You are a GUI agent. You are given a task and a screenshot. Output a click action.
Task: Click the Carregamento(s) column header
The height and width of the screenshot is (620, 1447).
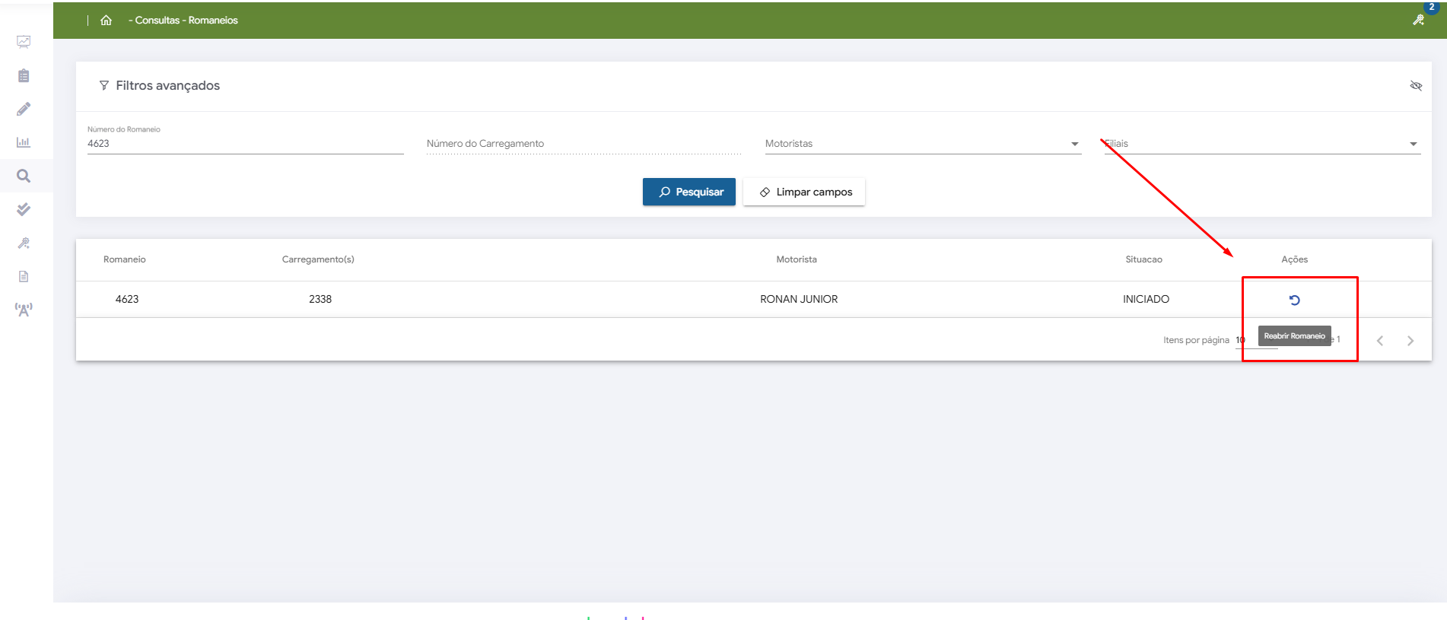pos(318,259)
